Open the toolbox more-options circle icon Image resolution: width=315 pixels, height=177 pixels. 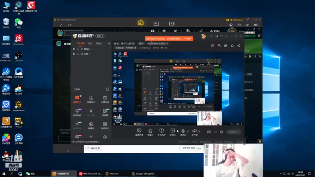pos(107,89)
